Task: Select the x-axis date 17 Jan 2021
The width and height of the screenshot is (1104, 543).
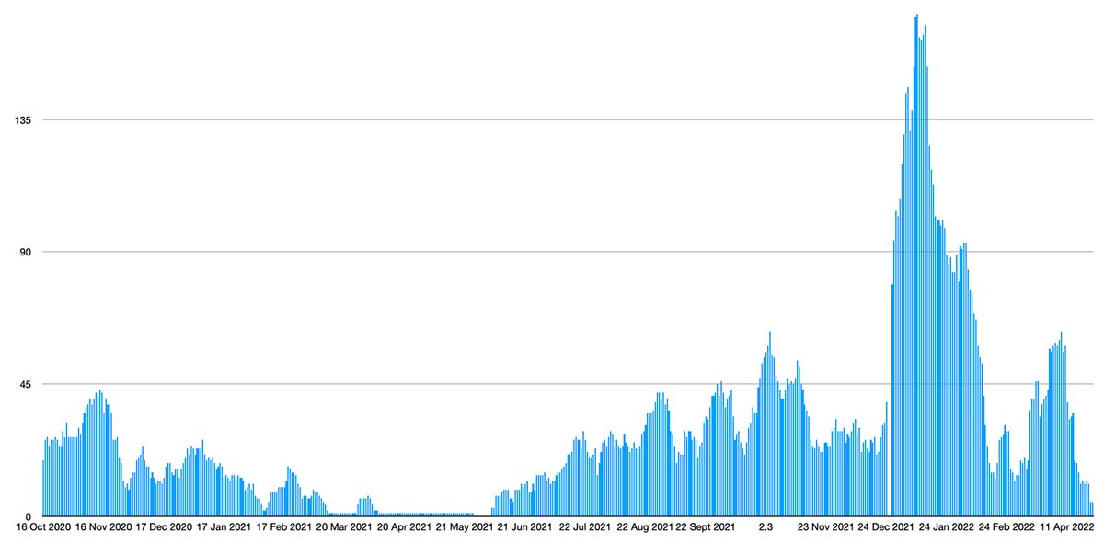Action: coord(224,527)
